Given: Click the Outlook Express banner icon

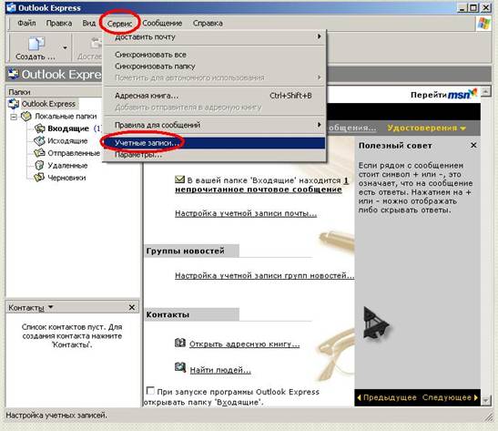Looking at the screenshot, I should pyautogui.click(x=14, y=74).
